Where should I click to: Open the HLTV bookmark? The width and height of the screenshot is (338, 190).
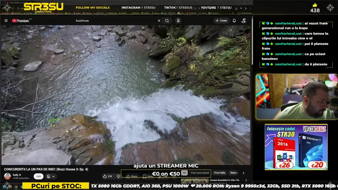pos(172,13)
